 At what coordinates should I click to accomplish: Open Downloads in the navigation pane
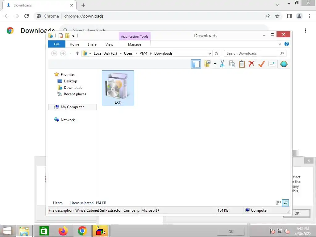(x=73, y=87)
